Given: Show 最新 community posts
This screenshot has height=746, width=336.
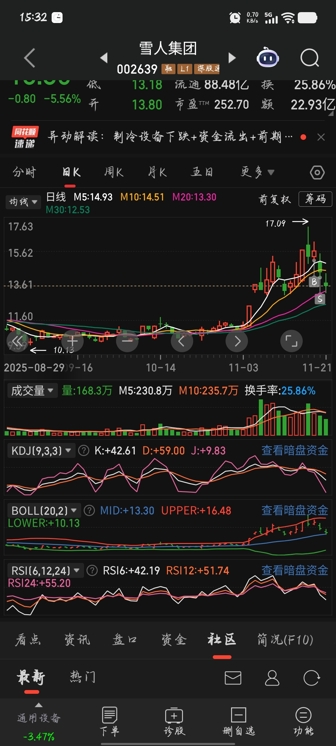Looking at the screenshot, I should click(x=31, y=677).
